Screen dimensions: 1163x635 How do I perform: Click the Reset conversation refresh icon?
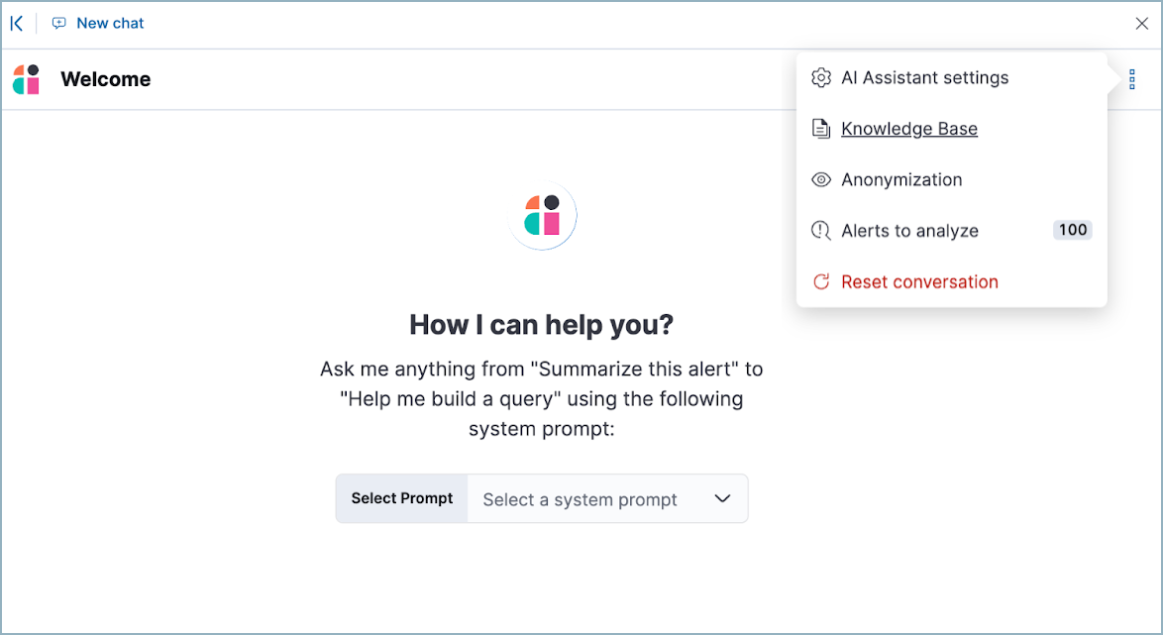(x=821, y=281)
